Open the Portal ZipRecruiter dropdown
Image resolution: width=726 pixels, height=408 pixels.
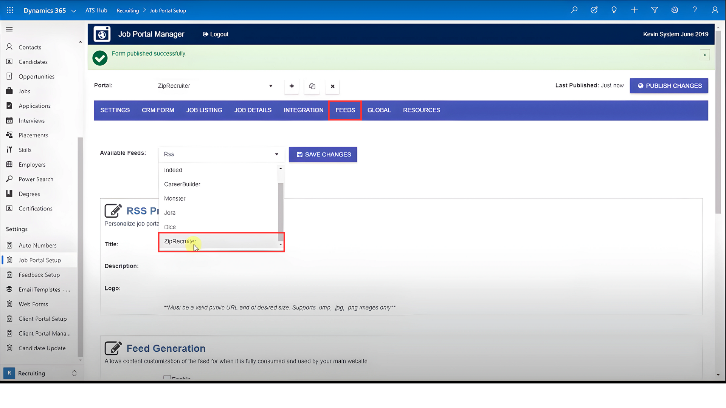[216, 86]
